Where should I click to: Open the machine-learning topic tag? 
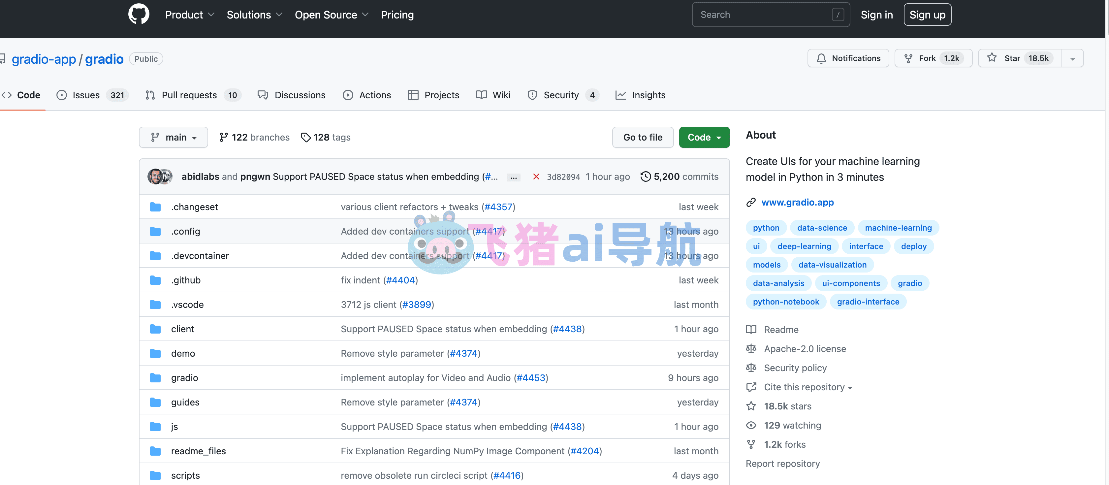(x=898, y=228)
